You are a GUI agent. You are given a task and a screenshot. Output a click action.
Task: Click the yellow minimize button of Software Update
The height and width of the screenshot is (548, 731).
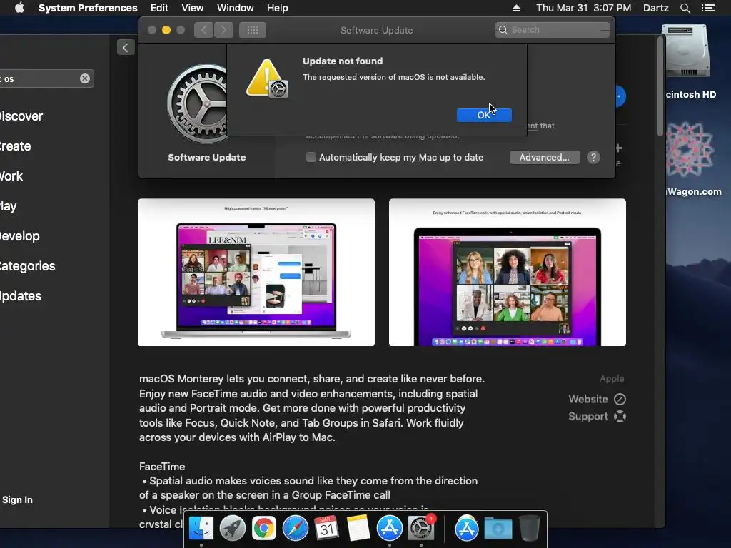pos(166,30)
